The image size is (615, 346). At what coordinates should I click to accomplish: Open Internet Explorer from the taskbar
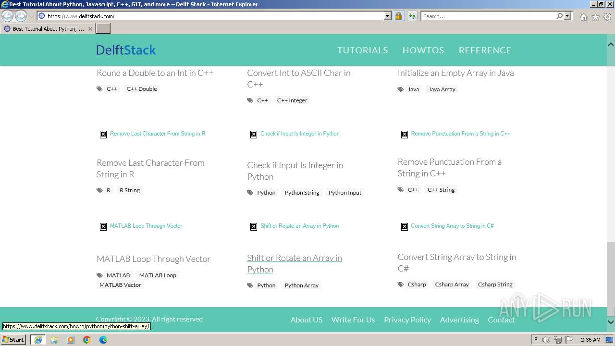(x=38, y=340)
